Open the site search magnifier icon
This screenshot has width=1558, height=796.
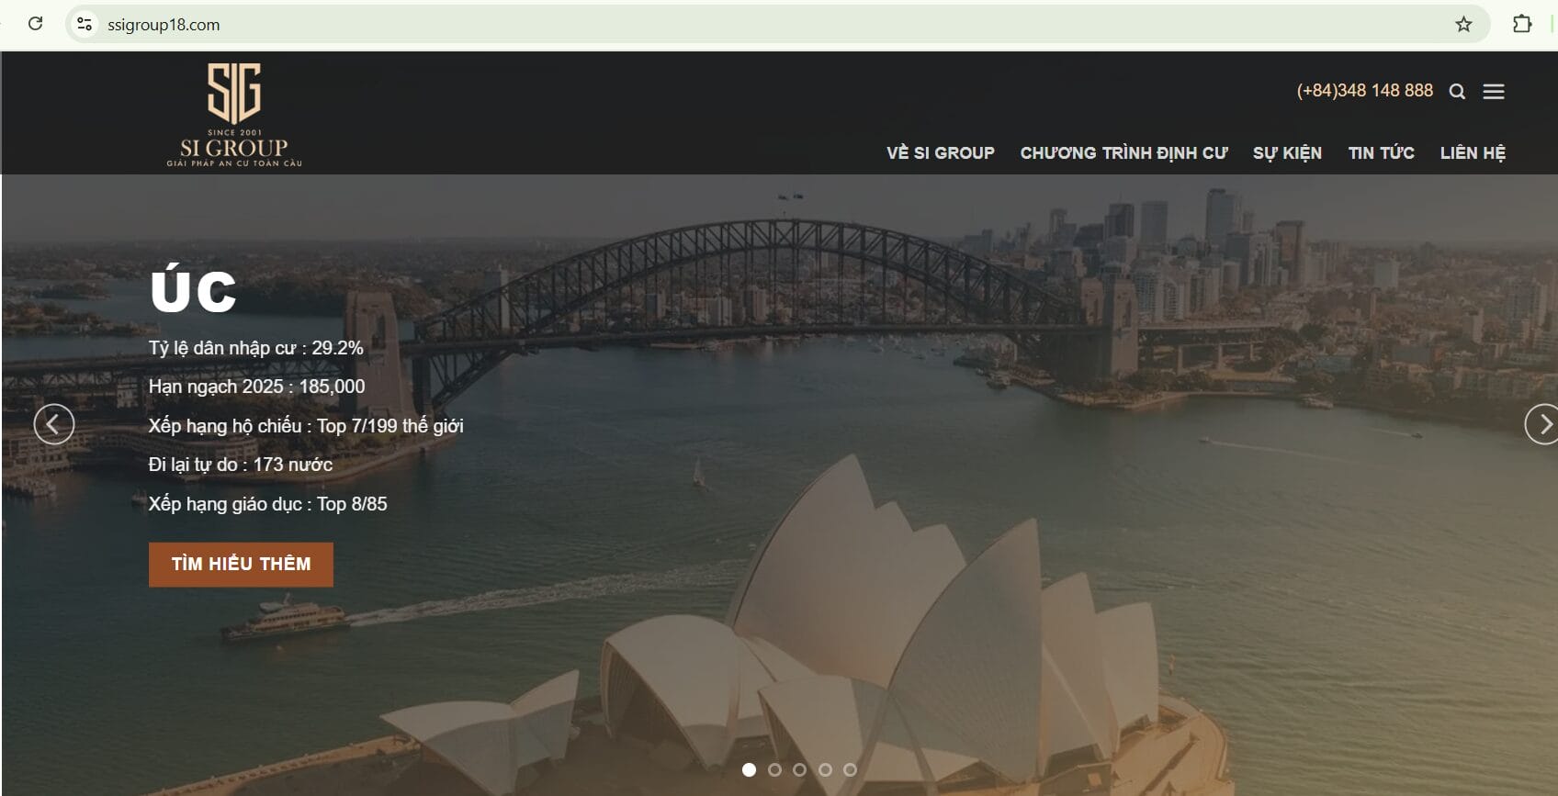coord(1457,91)
